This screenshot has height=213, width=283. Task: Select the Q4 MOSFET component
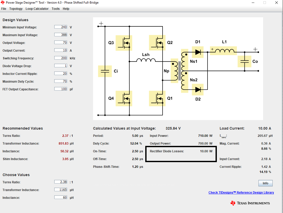point(124,98)
